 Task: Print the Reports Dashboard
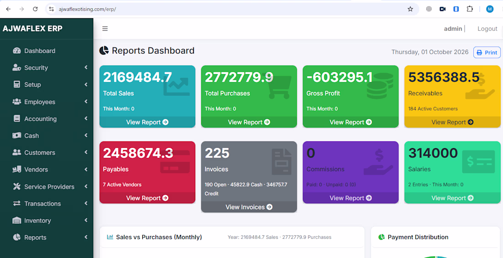pyautogui.click(x=487, y=53)
